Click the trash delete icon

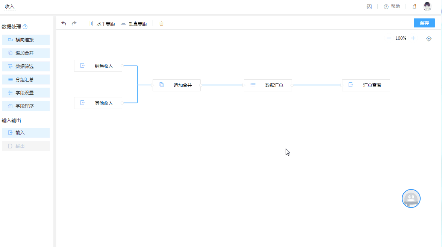pos(161,23)
